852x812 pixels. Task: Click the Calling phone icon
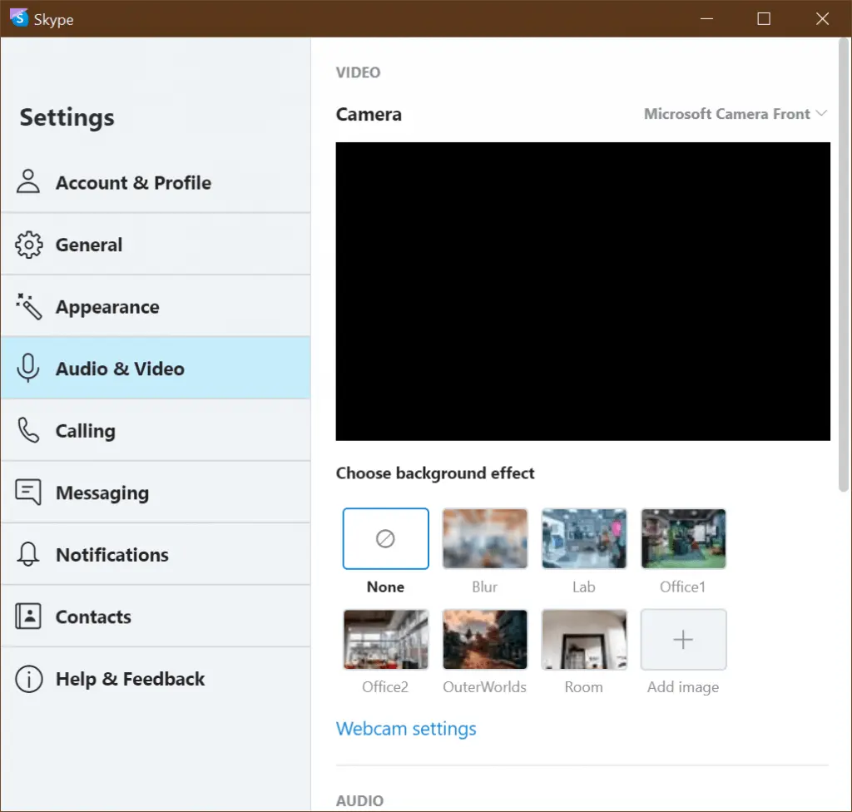pos(28,431)
